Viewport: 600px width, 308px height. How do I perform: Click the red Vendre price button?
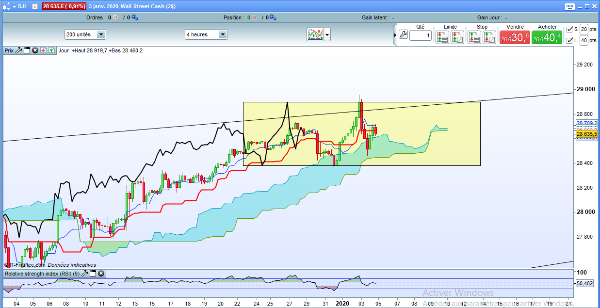[x=515, y=38]
